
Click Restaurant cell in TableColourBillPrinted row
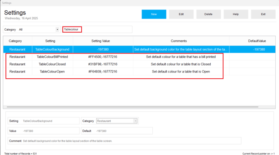pos(17,57)
